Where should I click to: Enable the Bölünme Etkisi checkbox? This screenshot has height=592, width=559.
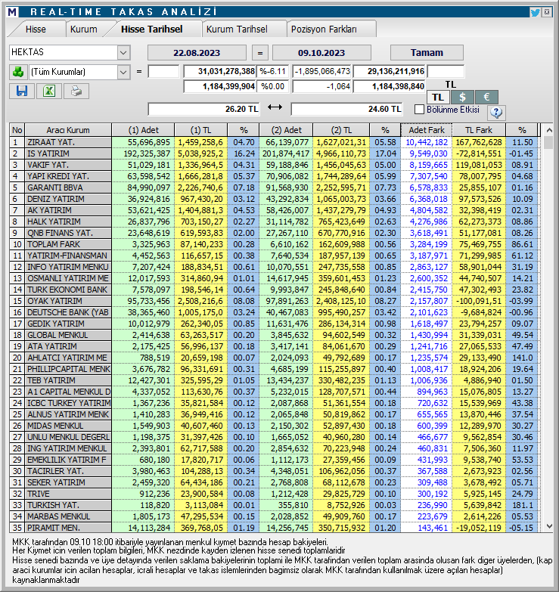click(x=419, y=110)
